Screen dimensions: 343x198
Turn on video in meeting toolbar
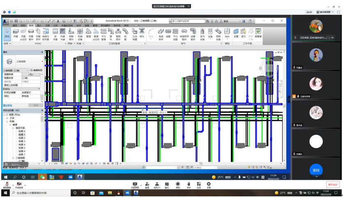tap(19, 185)
